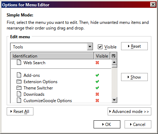Screen dimensions: 158x134
Task: Select the Extension Options row
Action: tap(61, 81)
